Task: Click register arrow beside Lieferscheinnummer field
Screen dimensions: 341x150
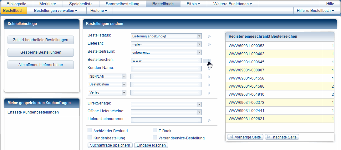Action: tap(209, 120)
